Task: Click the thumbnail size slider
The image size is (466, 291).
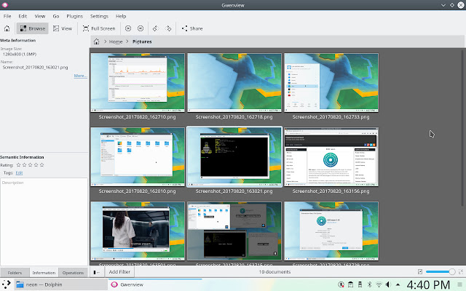Action: (440, 271)
